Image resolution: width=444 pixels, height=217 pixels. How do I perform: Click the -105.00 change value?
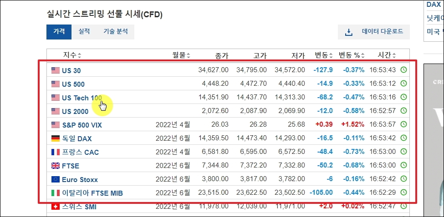[322, 192]
